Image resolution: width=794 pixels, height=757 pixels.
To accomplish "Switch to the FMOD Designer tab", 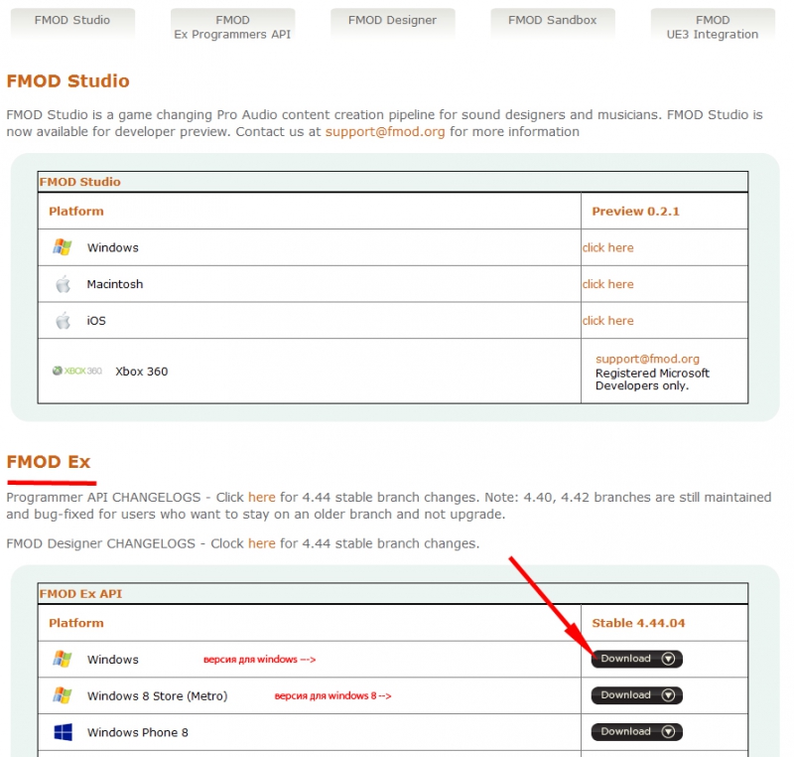I will point(392,22).
